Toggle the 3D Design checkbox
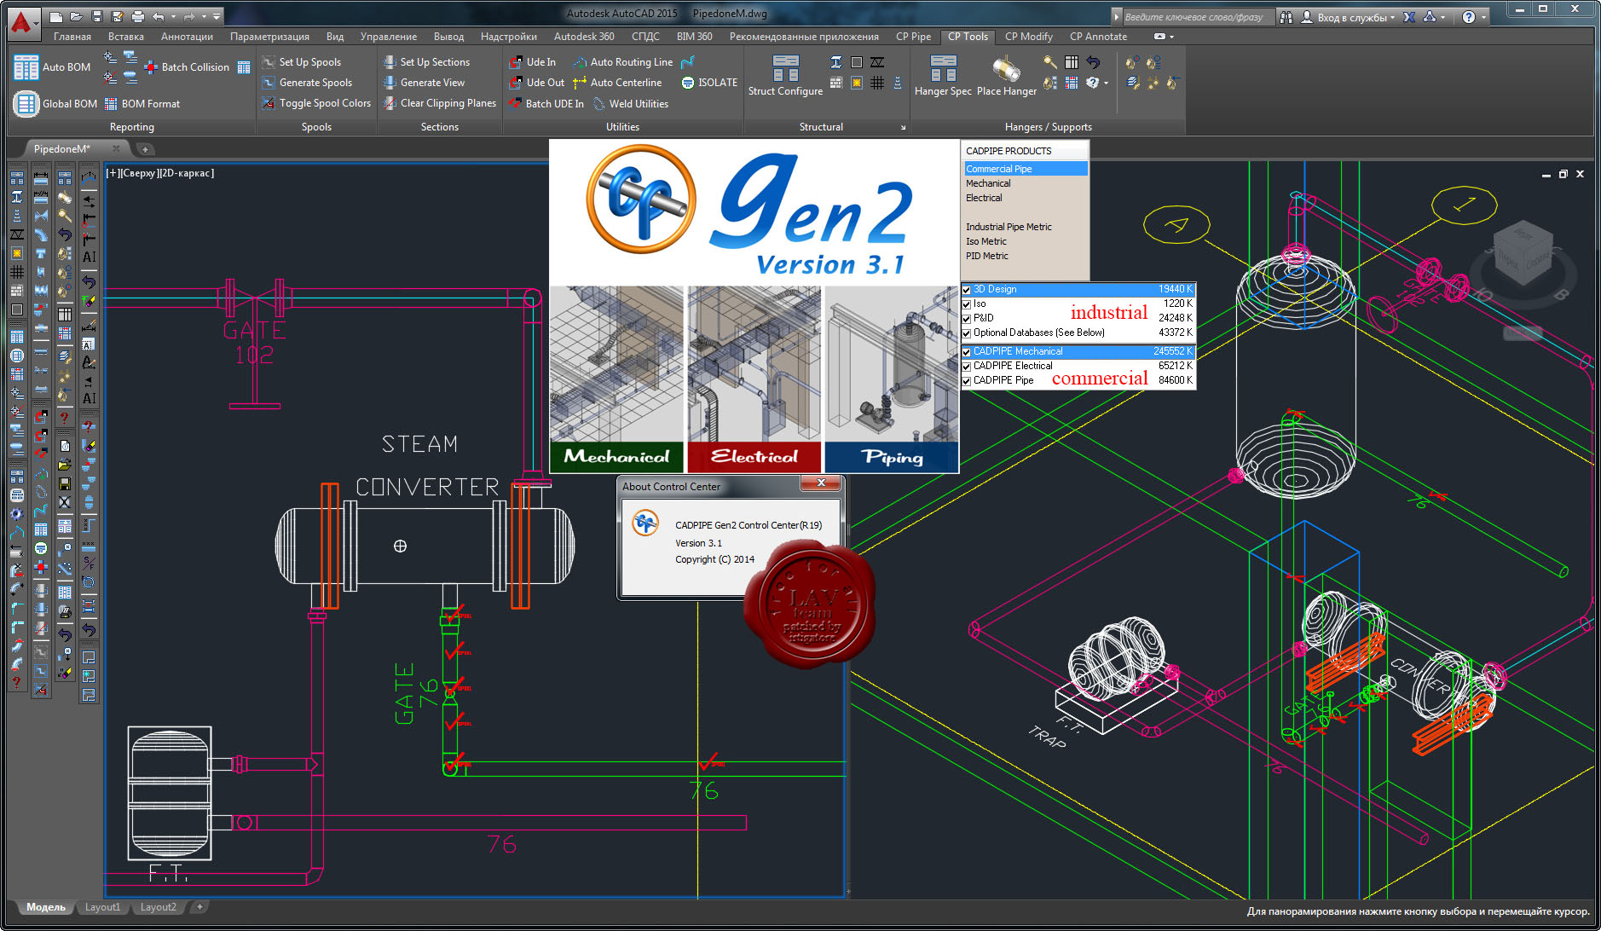Viewport: 1601px width, 931px height. 967,290
